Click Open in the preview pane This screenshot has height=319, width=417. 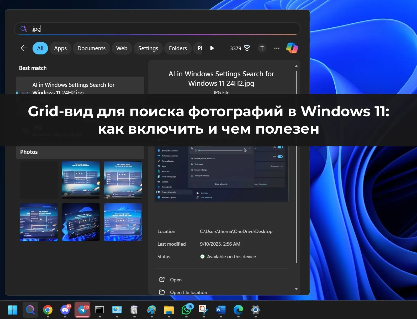(x=176, y=280)
